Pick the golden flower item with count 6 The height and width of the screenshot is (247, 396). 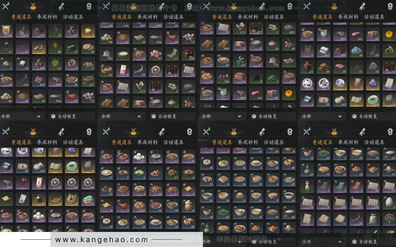pyautogui.click(x=88, y=31)
